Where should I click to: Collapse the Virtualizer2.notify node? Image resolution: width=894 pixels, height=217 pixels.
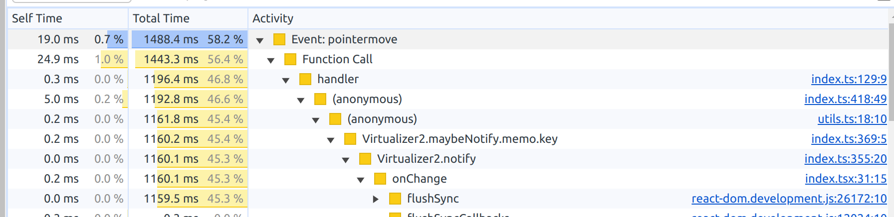(x=346, y=160)
